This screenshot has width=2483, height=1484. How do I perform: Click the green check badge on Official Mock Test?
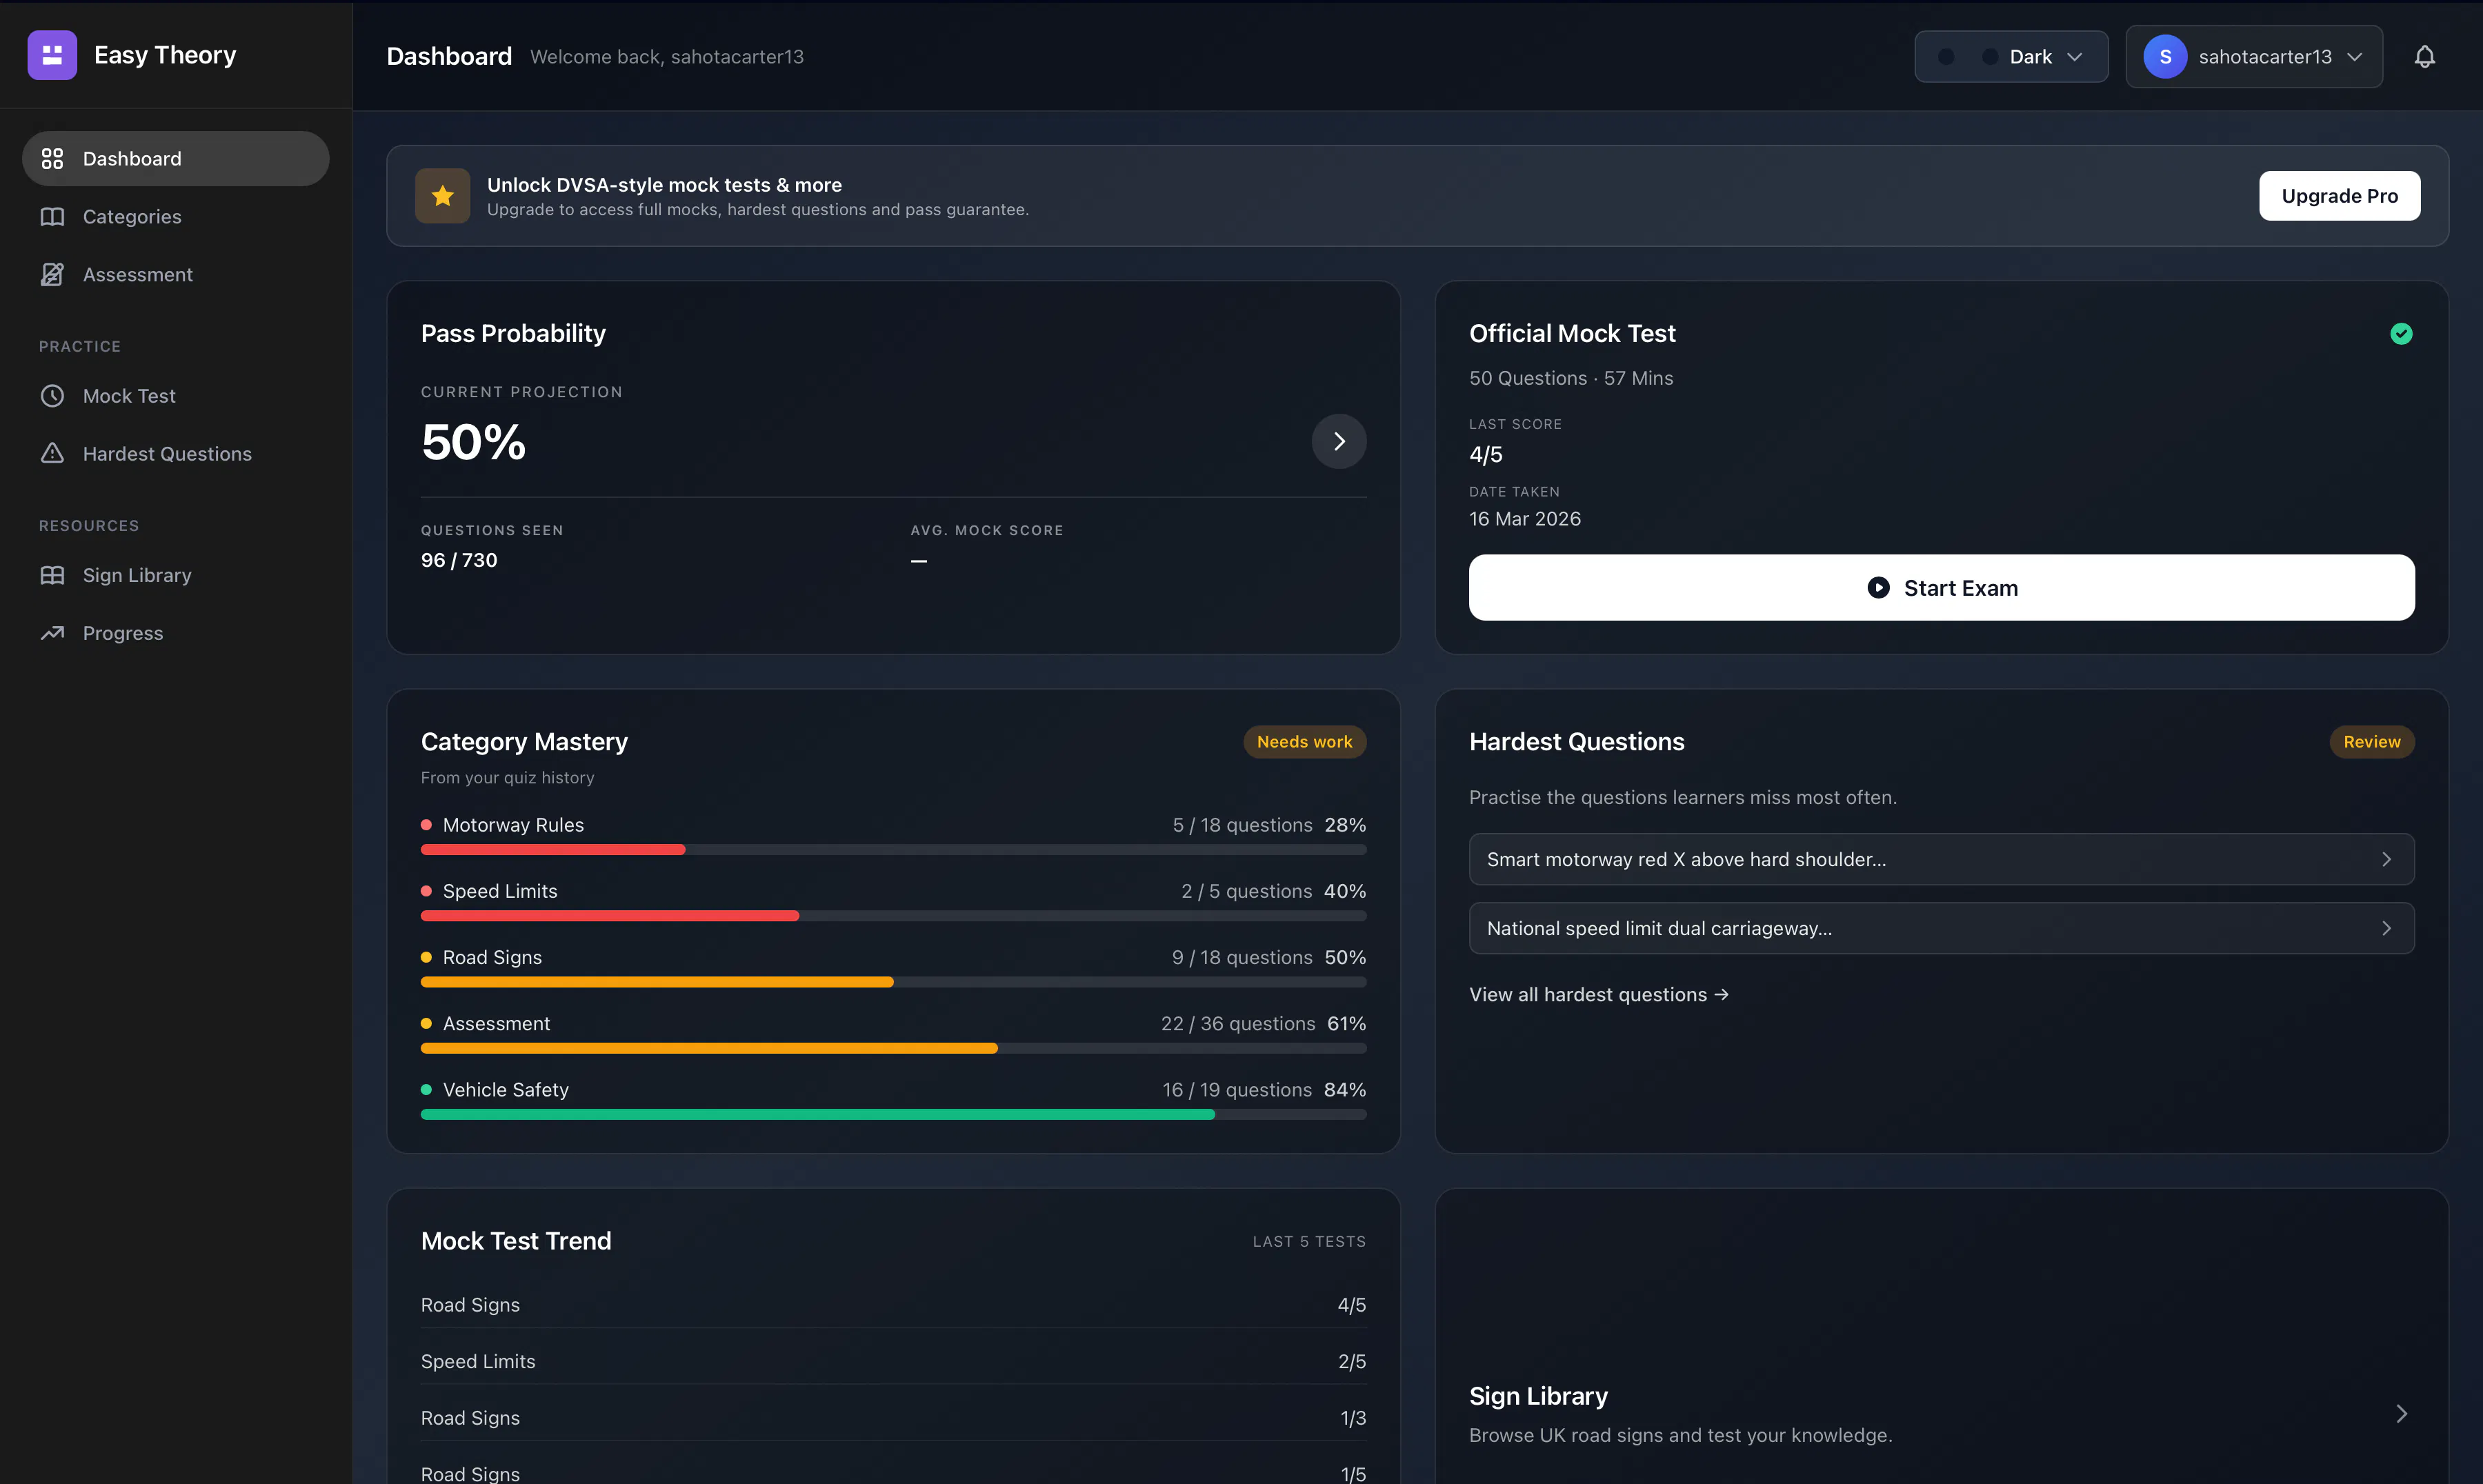tap(2401, 334)
